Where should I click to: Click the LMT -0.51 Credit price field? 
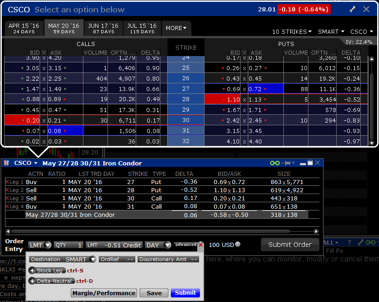tap(114, 245)
